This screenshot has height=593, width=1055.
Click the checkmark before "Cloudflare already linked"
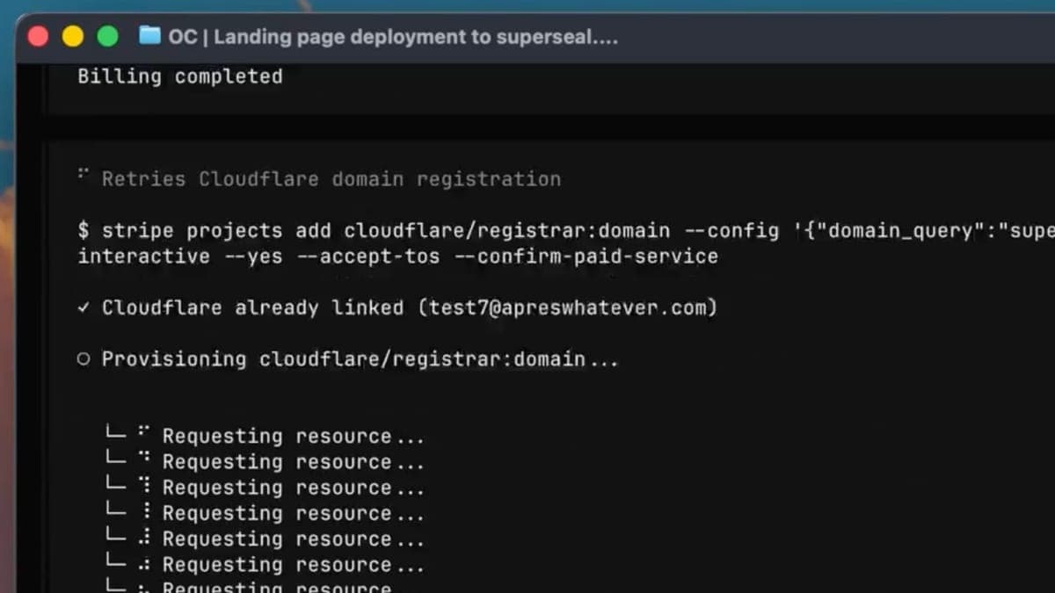[84, 308]
